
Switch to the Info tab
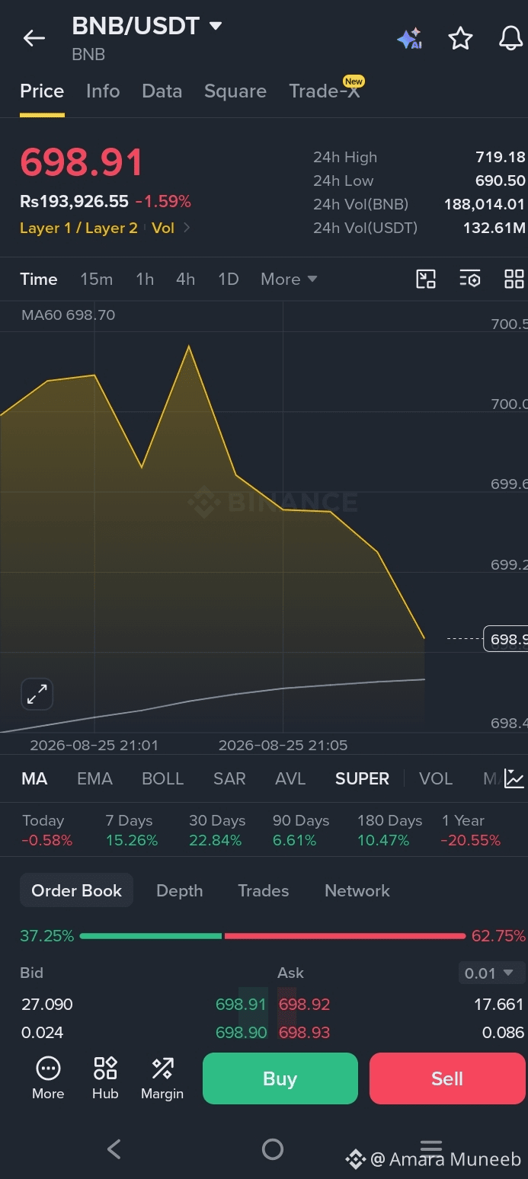click(x=103, y=91)
